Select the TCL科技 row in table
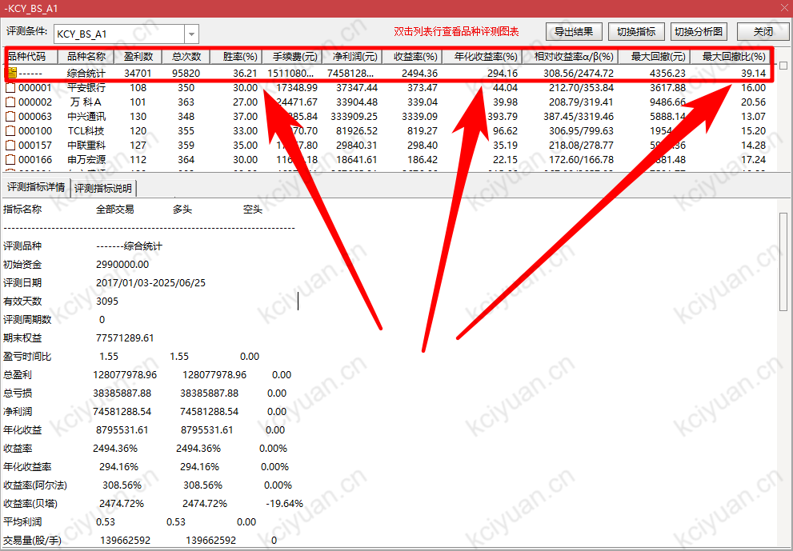The width and height of the screenshot is (793, 551). (x=86, y=131)
